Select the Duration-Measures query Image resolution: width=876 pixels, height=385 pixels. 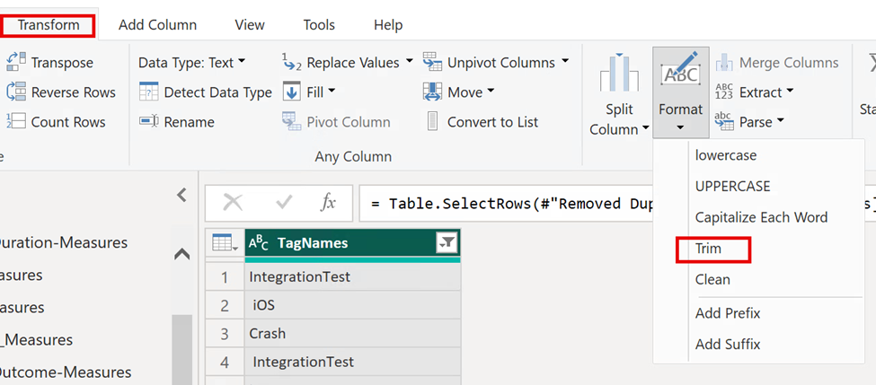coord(65,242)
